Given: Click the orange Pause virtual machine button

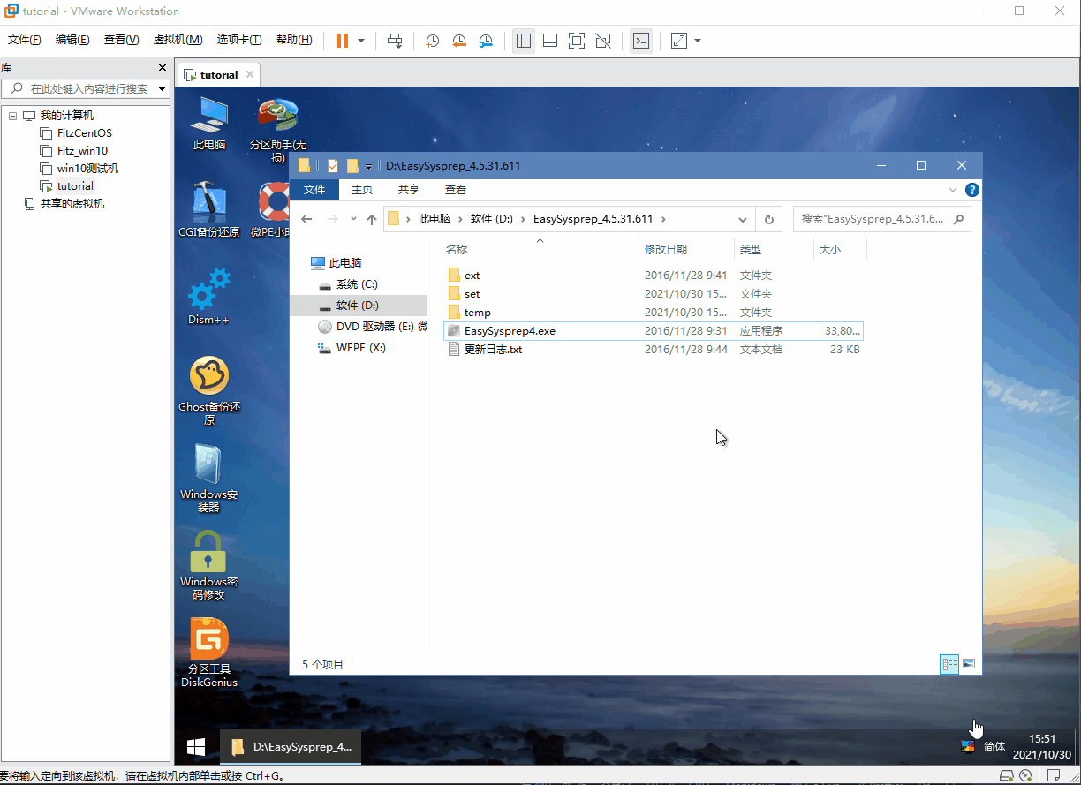Looking at the screenshot, I should click(343, 41).
